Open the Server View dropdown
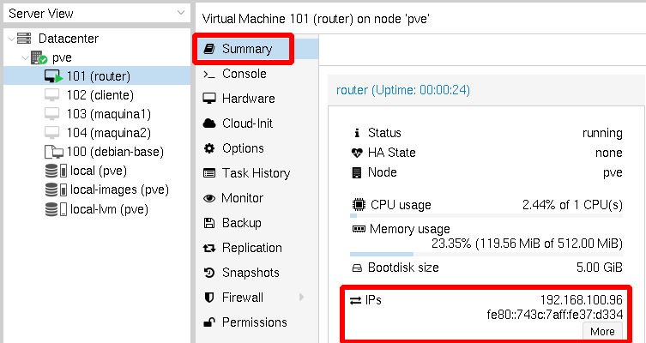This screenshot has width=646, height=343. coord(179,13)
